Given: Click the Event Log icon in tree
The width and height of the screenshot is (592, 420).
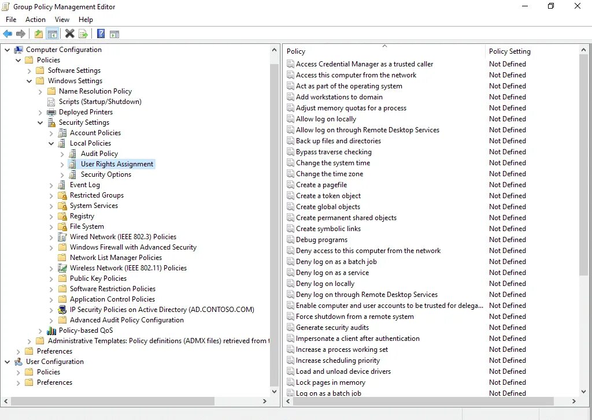Looking at the screenshot, I should pyautogui.click(x=62, y=185).
